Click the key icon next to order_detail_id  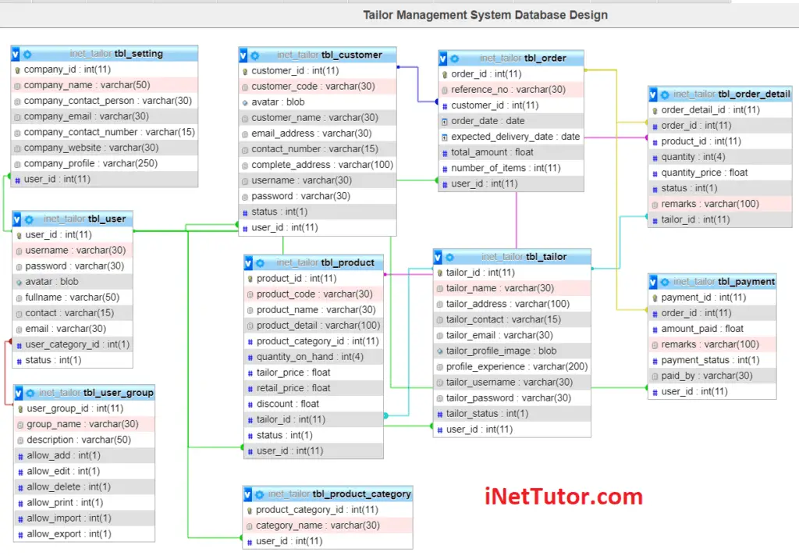coord(656,110)
